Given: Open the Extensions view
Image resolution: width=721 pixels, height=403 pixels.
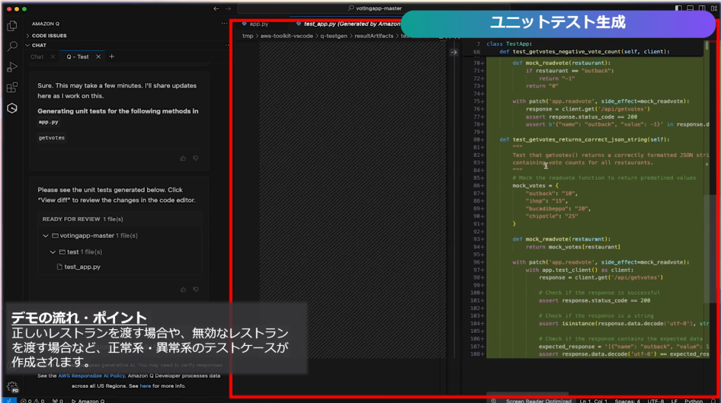Looking at the screenshot, I should (12, 88).
